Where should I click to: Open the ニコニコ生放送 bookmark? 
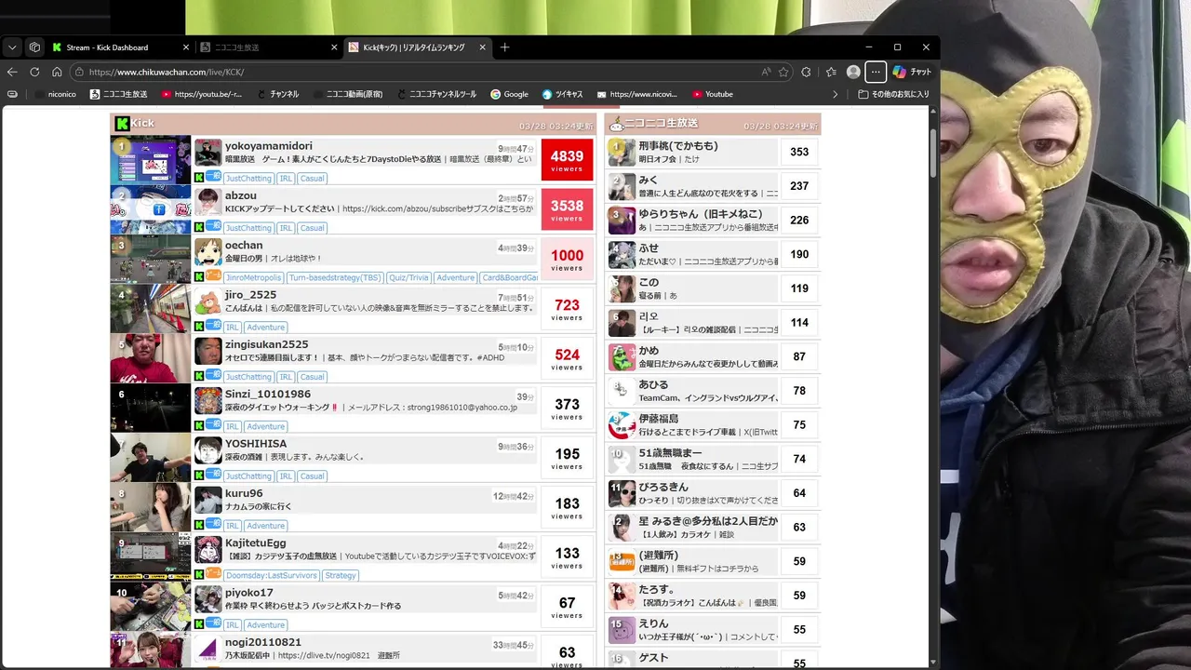click(118, 94)
